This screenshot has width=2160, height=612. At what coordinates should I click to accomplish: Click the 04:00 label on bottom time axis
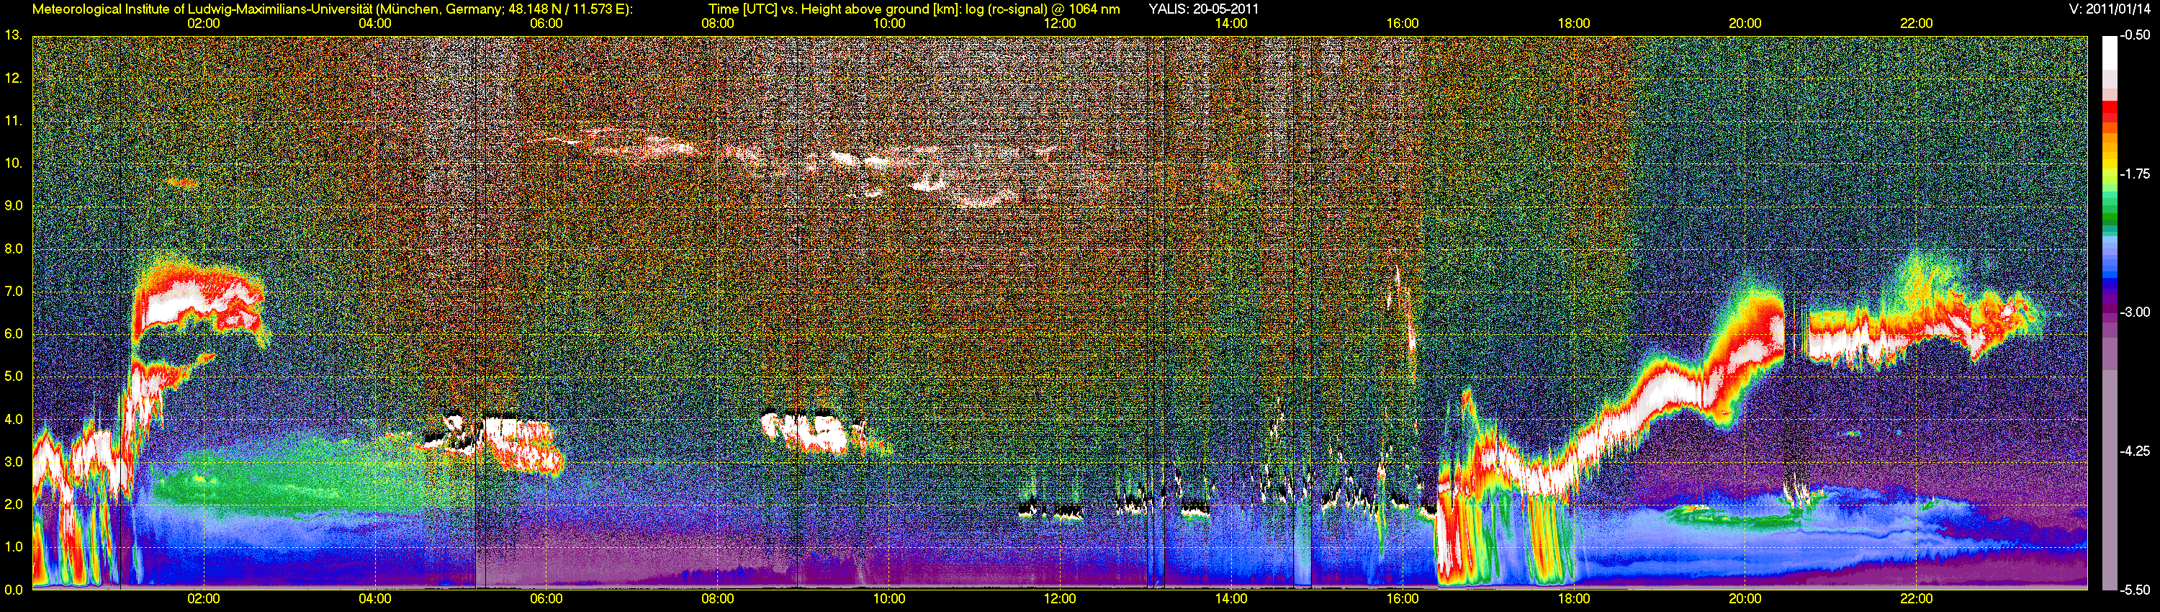pos(375,598)
